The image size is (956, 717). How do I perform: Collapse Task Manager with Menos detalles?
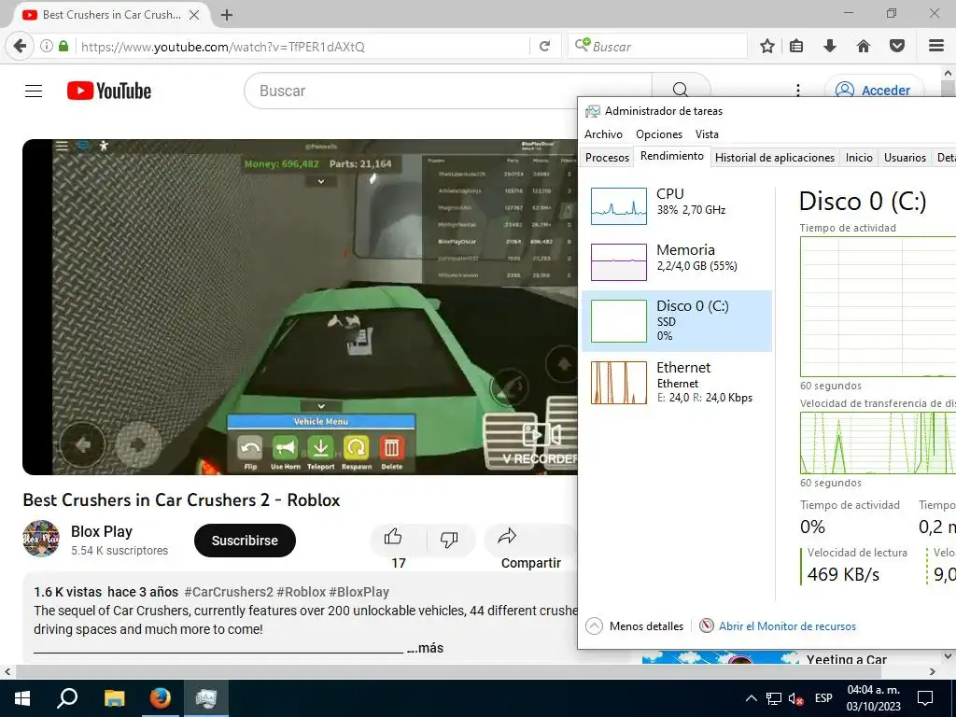[634, 626]
